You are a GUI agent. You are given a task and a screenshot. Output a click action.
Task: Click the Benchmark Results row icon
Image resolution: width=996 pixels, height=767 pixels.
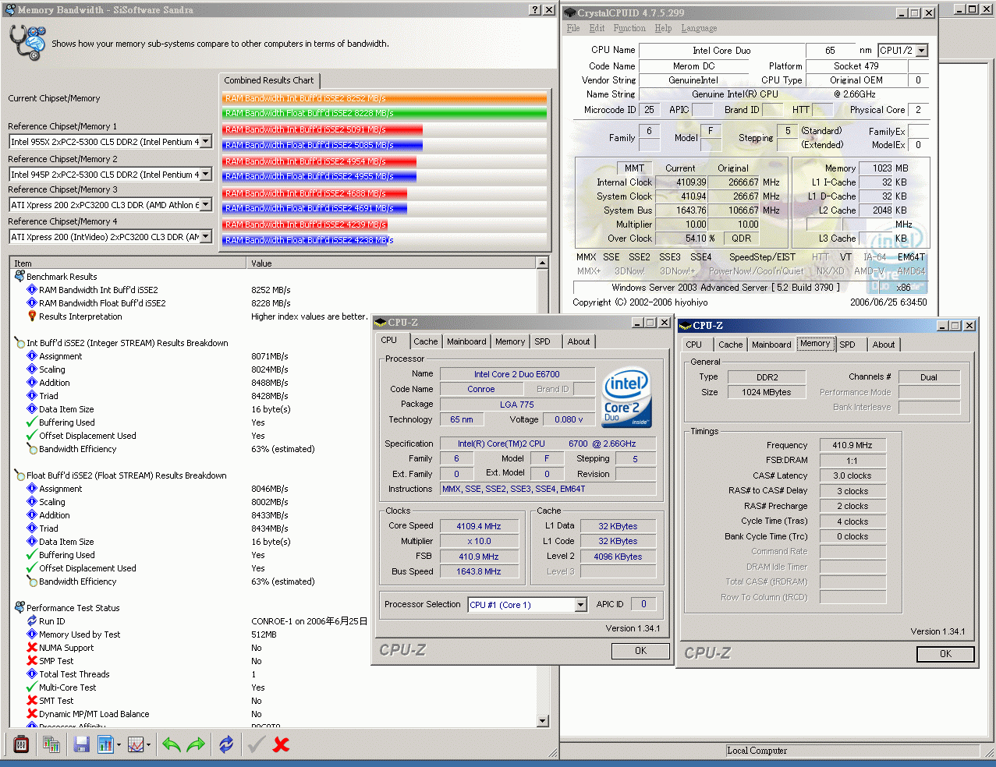[x=19, y=276]
